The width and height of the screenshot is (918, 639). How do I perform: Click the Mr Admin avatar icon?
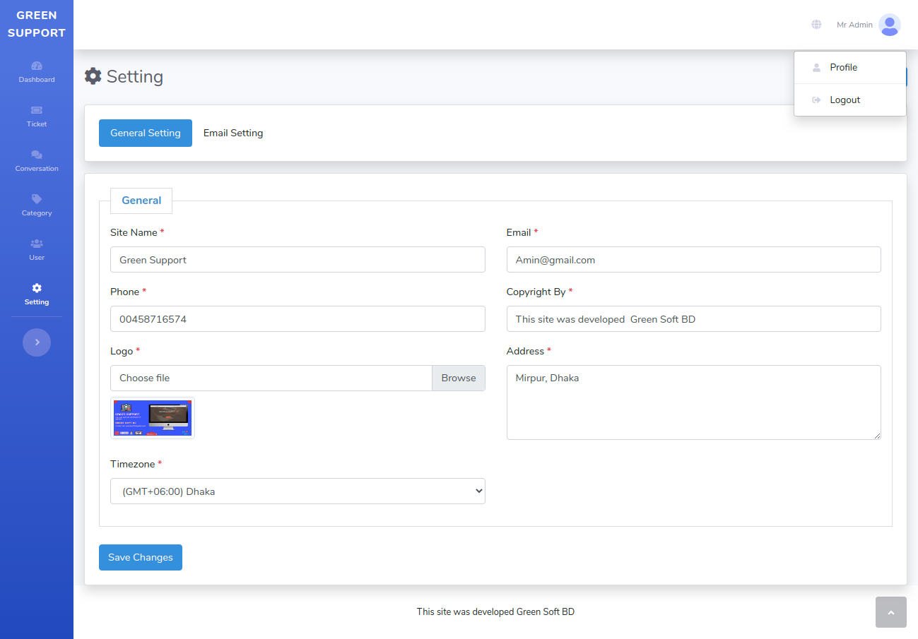(x=889, y=25)
